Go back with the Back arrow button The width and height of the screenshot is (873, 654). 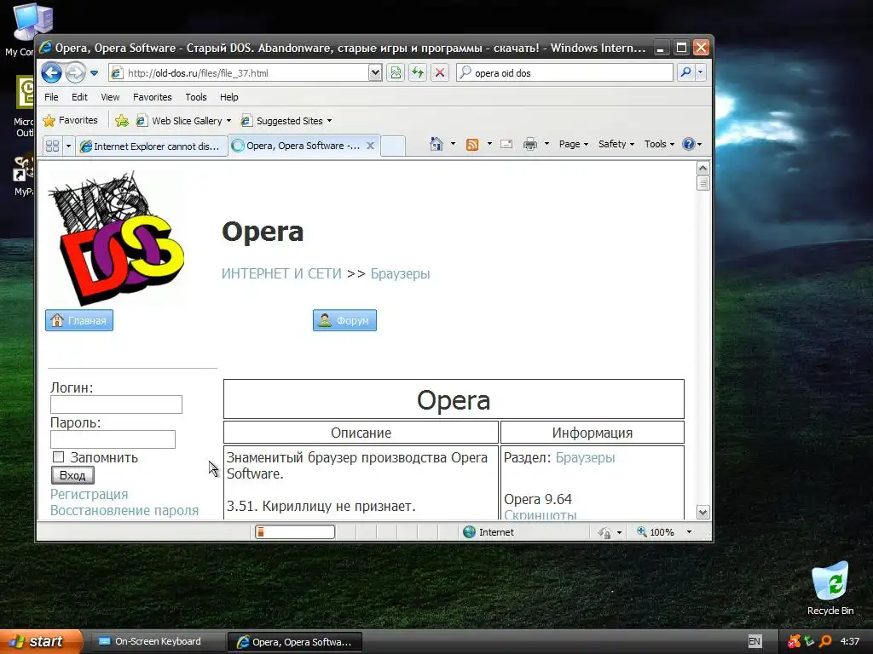tap(51, 73)
